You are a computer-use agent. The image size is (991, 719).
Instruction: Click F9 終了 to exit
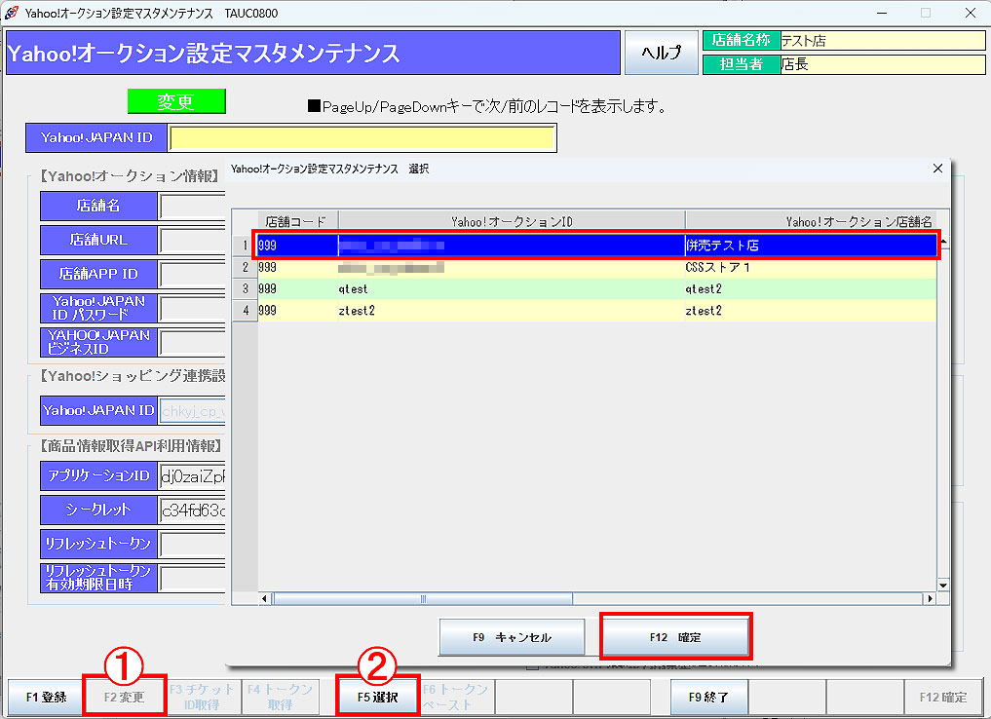[708, 697]
